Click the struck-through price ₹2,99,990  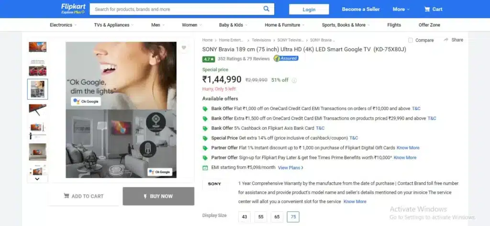256,80
